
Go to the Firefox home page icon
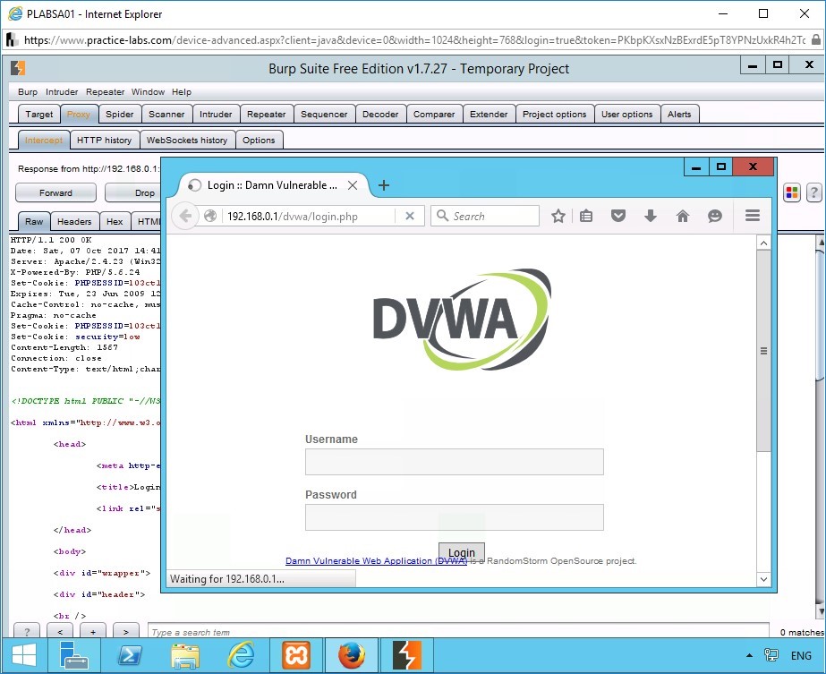682,216
